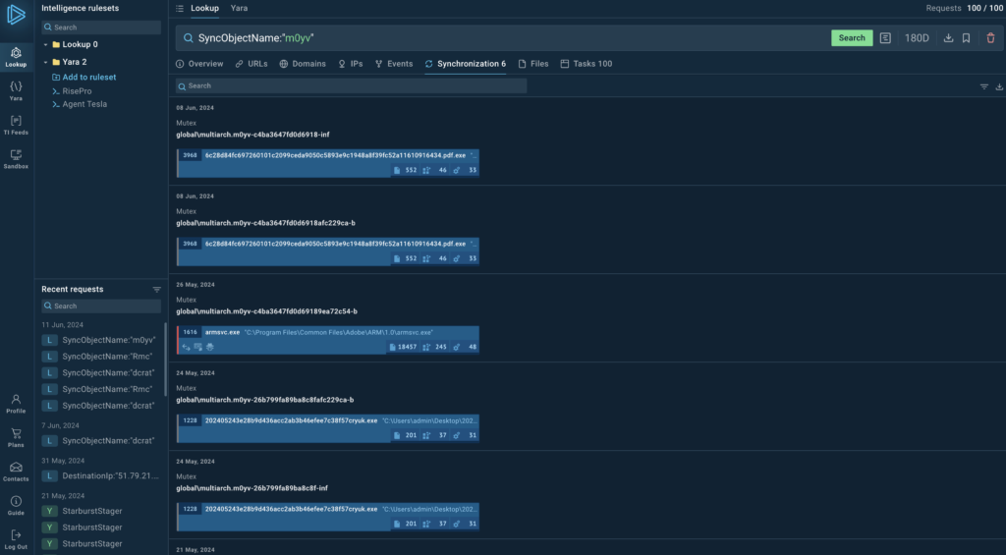Click the Add to ruleset link
The width and height of the screenshot is (1006, 555).
pos(88,78)
